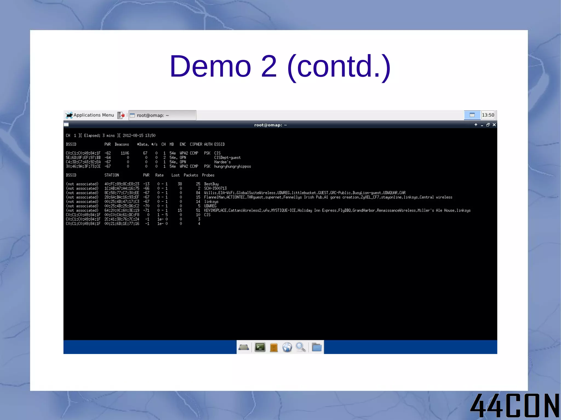The image size is (561, 420).
Task: Launch the web browser globe icon
Action: (287, 347)
